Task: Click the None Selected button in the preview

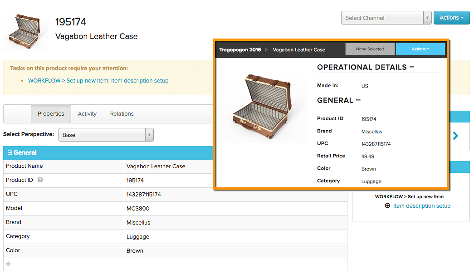Action: 370,49
